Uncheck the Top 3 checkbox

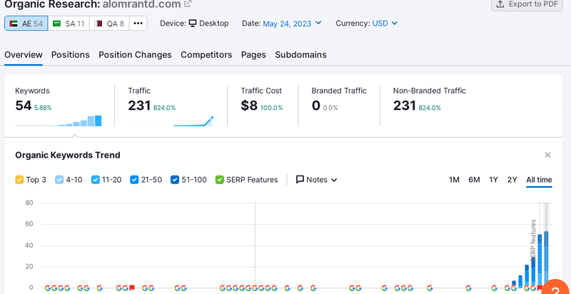pyautogui.click(x=19, y=180)
